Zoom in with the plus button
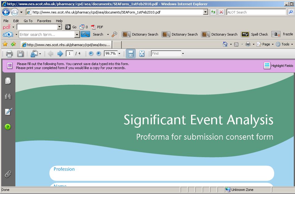295x221 pixels. click(99, 53)
